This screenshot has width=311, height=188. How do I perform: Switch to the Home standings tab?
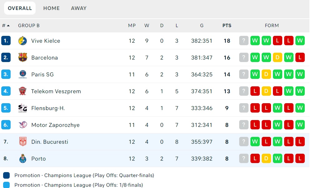pos(52,8)
